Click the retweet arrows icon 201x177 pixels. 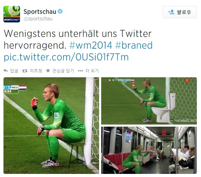25,71
